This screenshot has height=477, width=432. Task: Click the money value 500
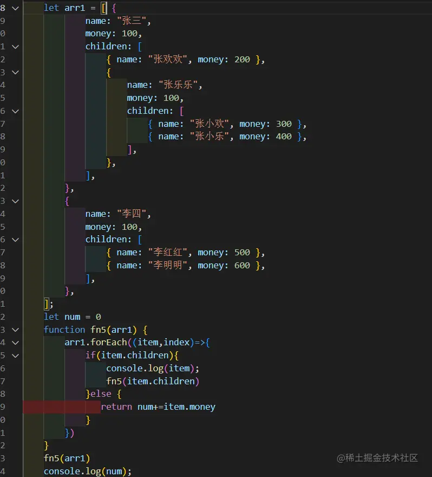click(x=242, y=253)
